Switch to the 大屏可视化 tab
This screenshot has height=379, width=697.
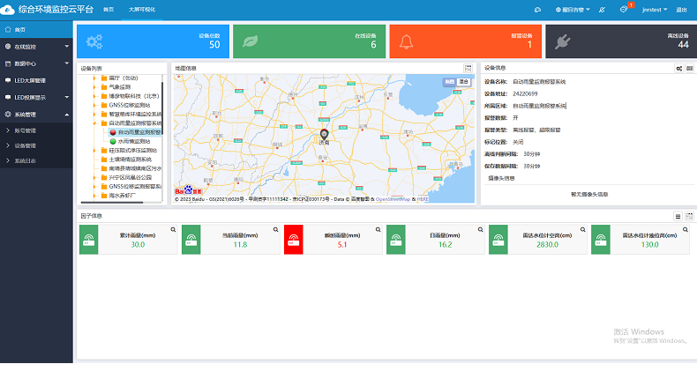142,10
